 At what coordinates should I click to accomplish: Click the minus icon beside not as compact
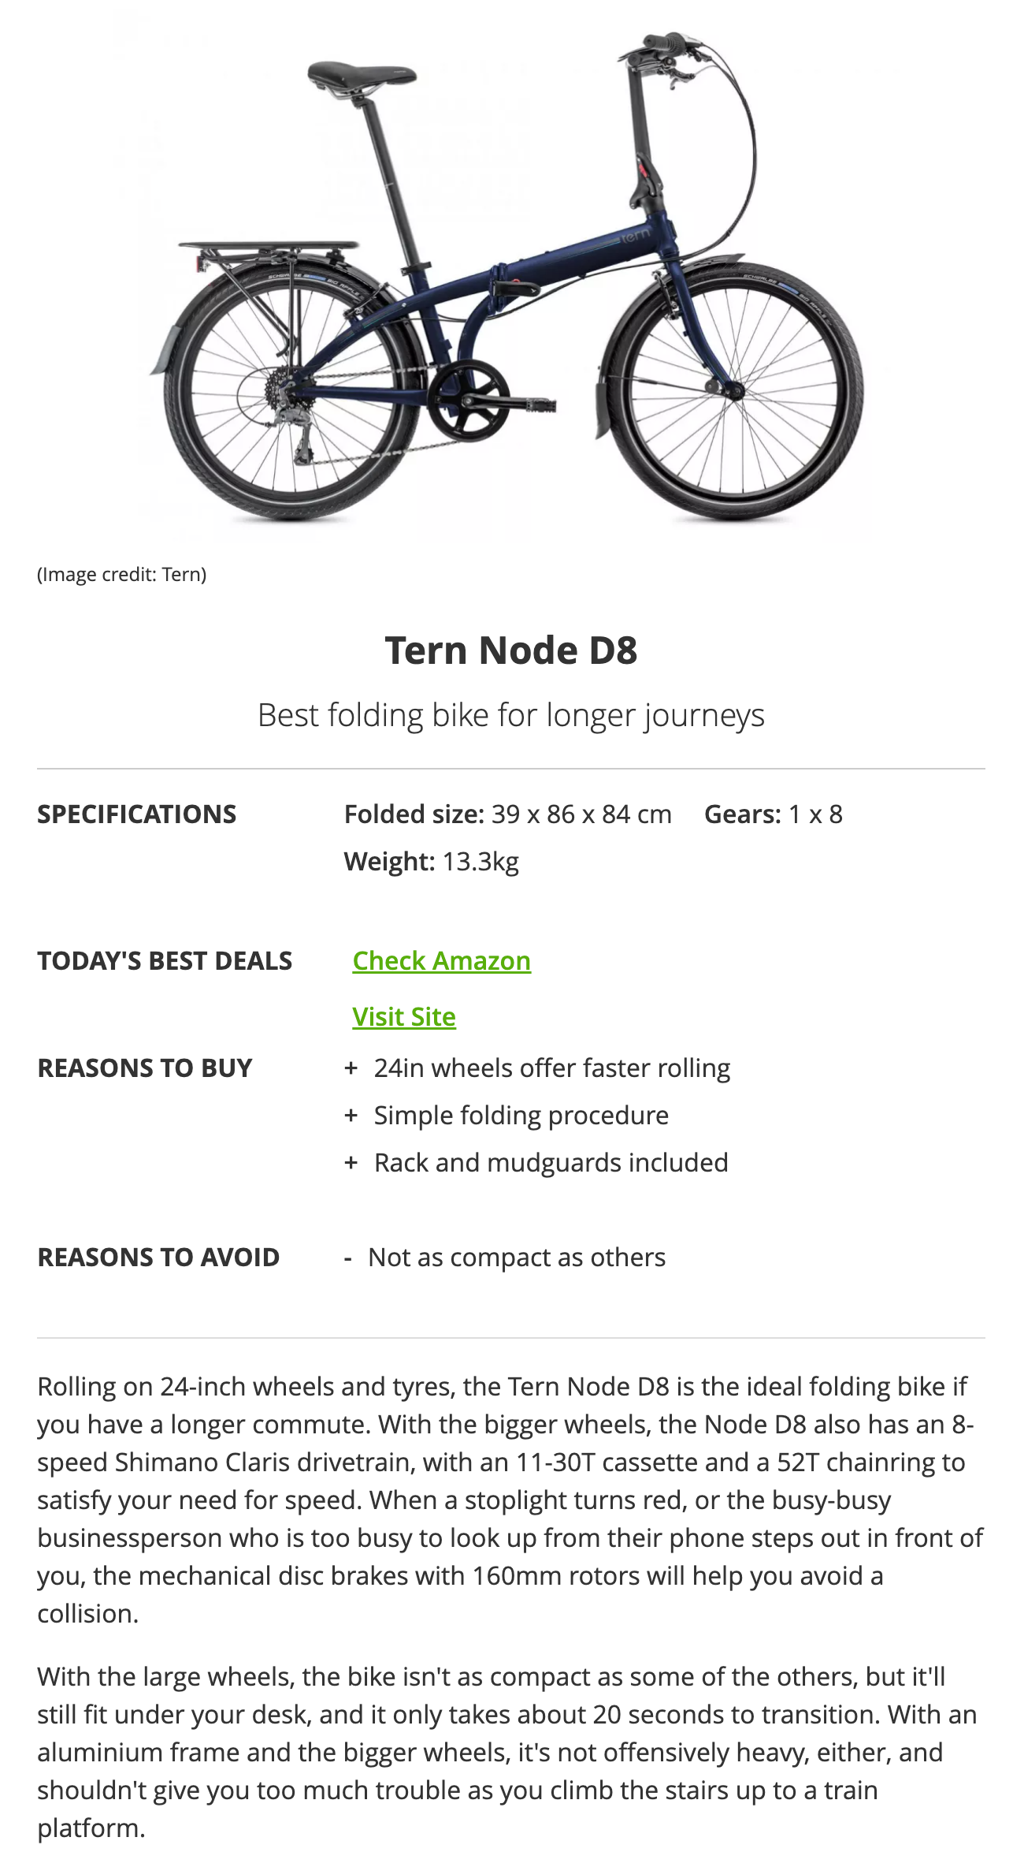(x=351, y=1258)
